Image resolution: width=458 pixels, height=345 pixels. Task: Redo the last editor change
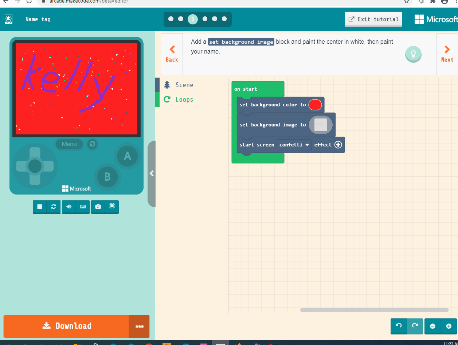pyautogui.click(x=415, y=326)
